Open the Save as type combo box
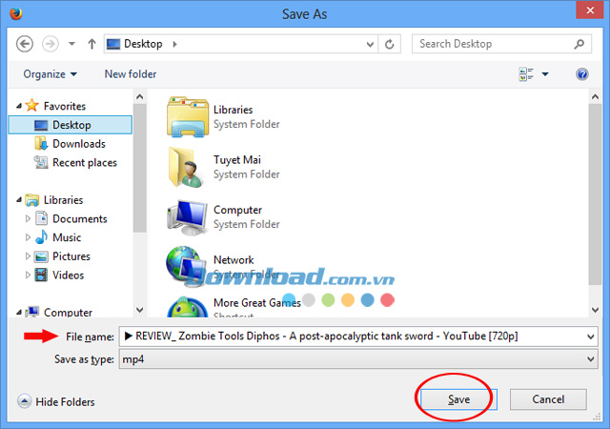 point(358,358)
